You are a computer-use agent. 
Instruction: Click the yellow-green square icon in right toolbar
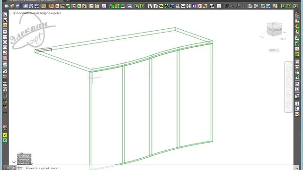[297, 54]
